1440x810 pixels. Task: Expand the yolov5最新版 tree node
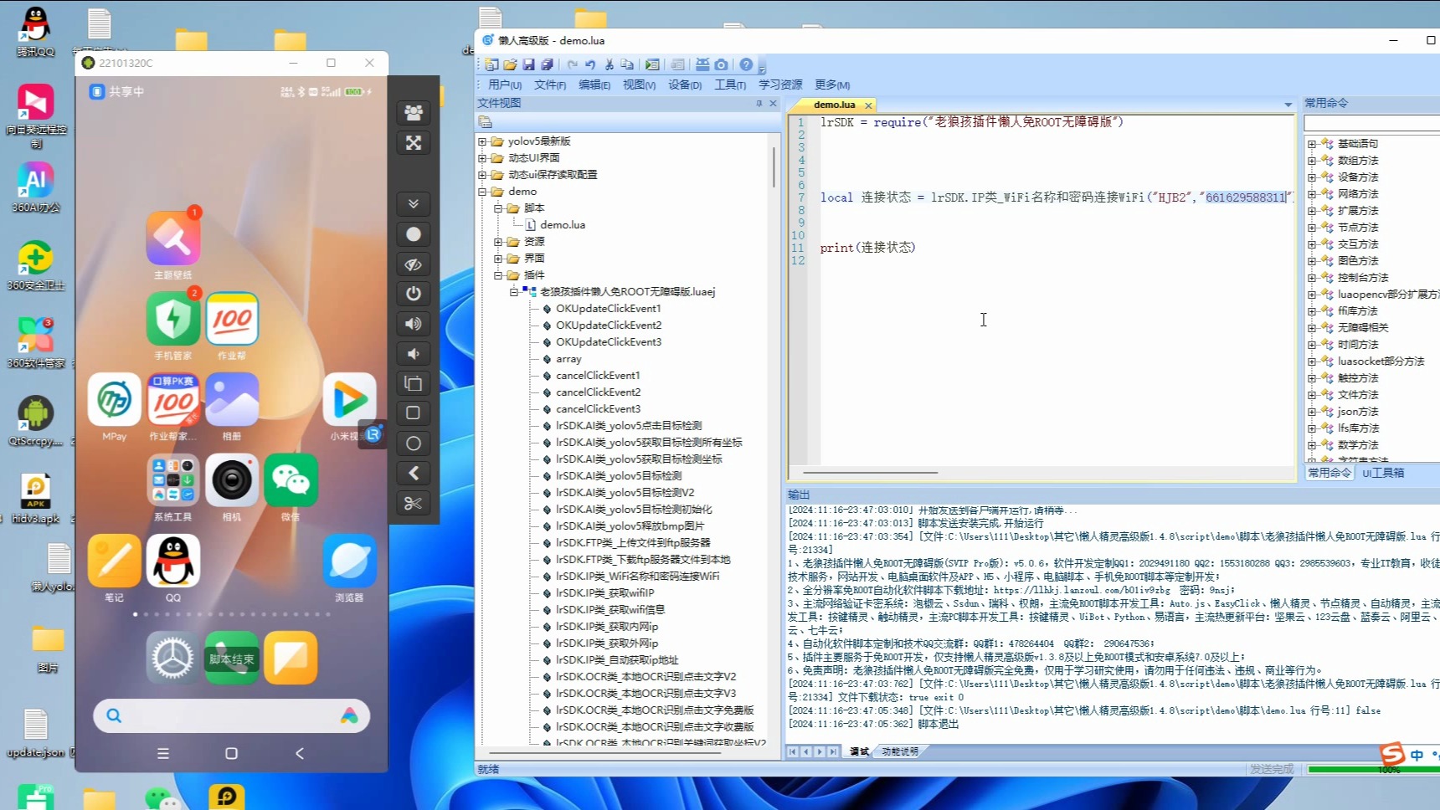click(481, 141)
